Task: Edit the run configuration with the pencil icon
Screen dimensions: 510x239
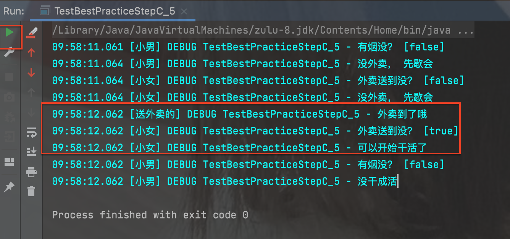Action: pos(31,31)
